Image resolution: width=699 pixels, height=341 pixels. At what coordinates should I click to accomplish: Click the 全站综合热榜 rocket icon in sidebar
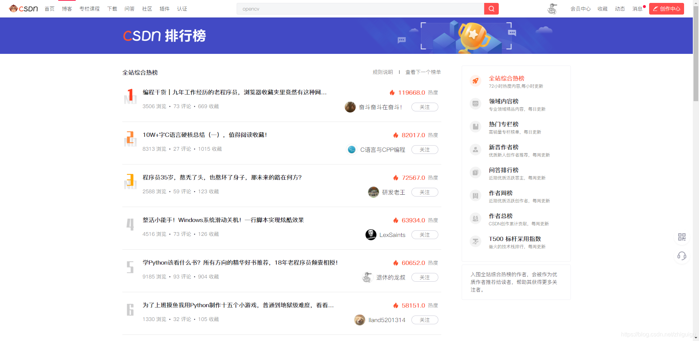475,81
